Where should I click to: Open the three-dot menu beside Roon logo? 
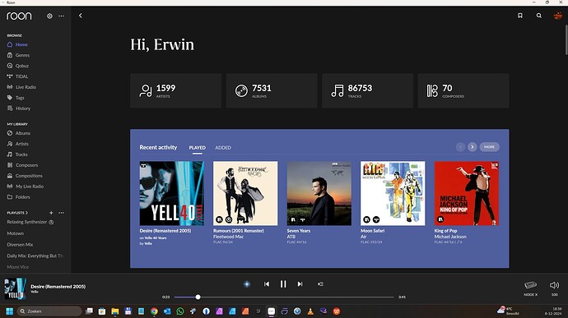61,16
